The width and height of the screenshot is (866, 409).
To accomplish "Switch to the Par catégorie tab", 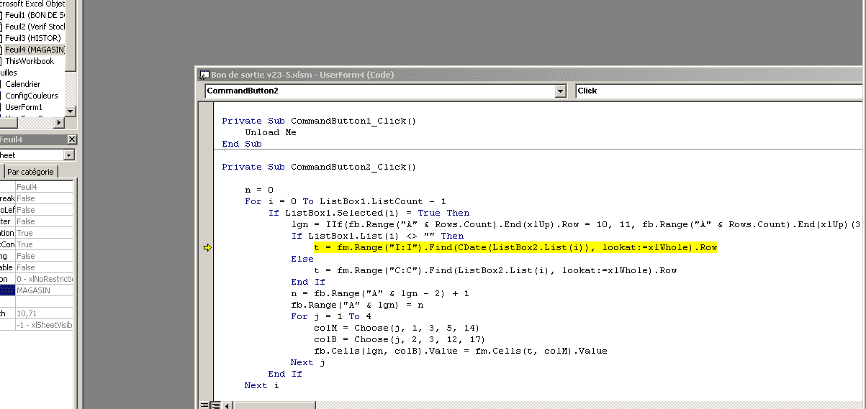I will pos(30,172).
